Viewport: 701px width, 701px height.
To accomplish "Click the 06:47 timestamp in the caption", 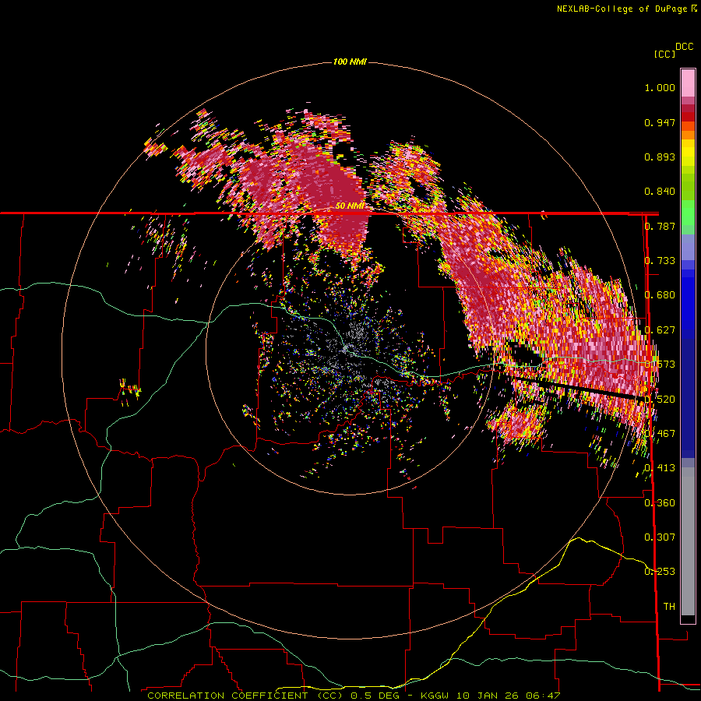I will point(543,696).
